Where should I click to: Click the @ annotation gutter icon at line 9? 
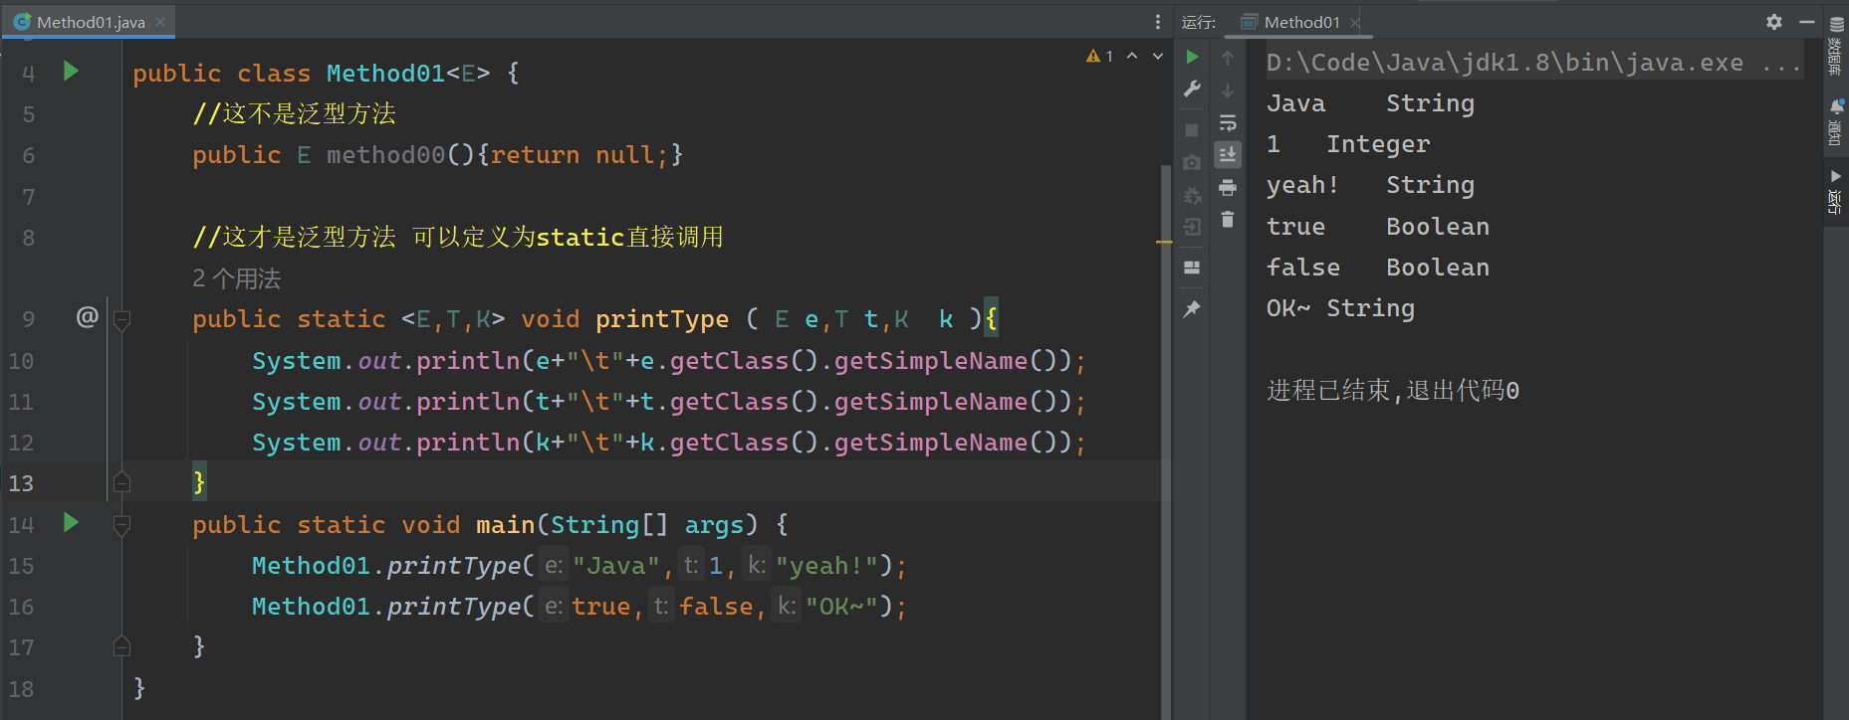88,317
